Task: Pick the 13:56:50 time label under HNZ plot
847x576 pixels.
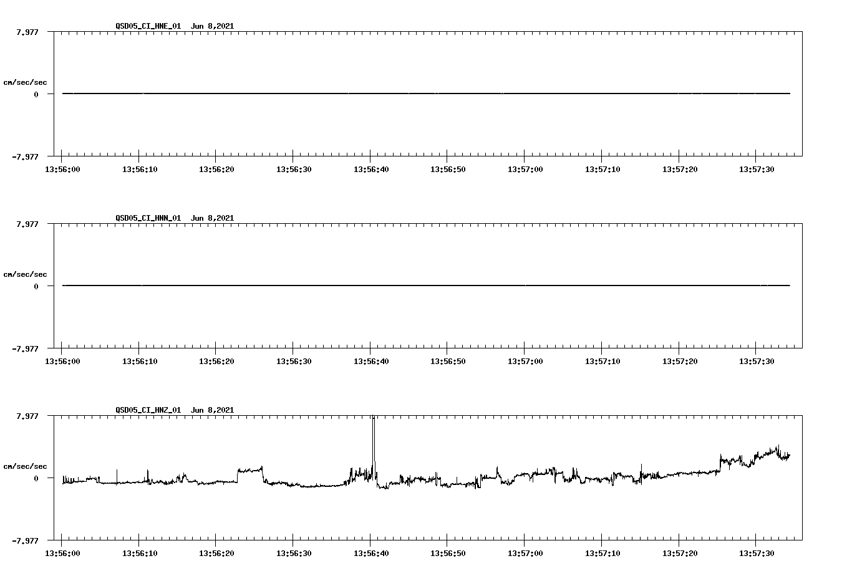Action: 448,553
